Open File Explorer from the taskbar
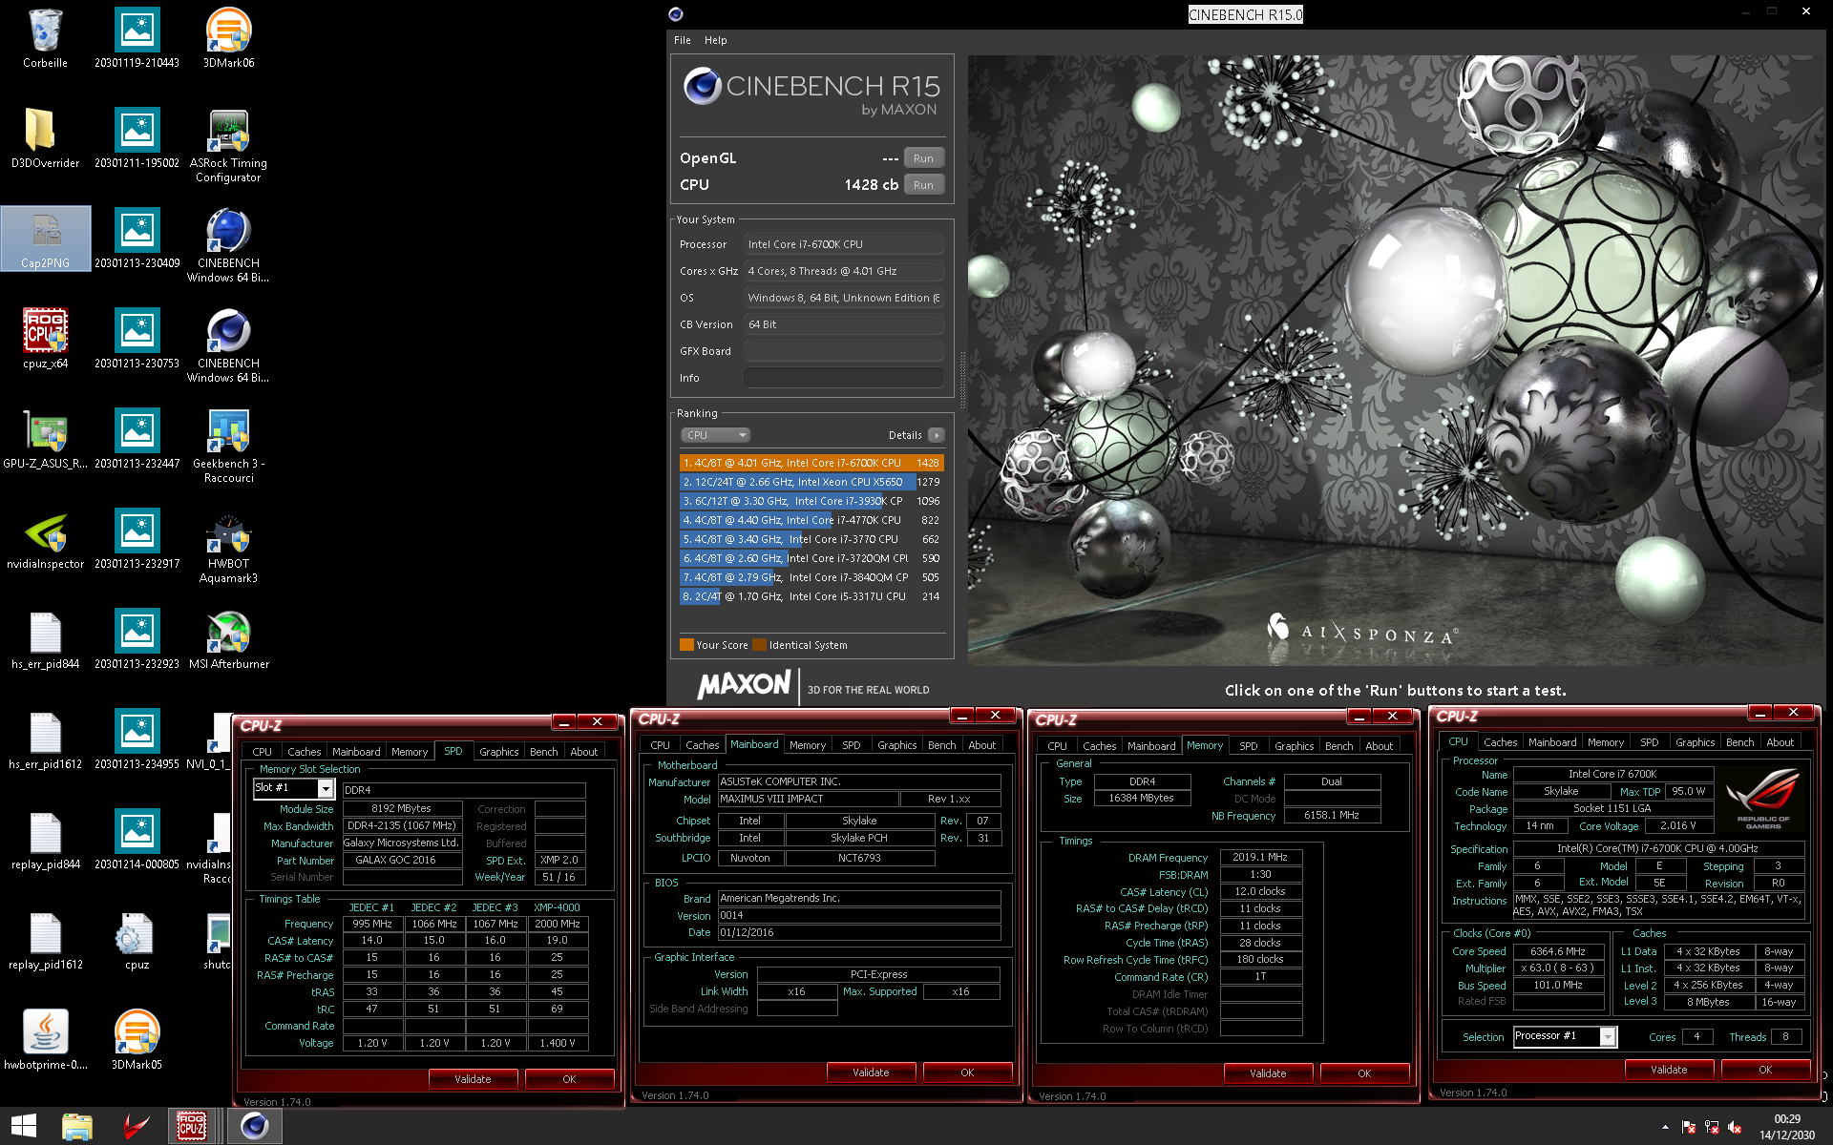 pos(77,1126)
